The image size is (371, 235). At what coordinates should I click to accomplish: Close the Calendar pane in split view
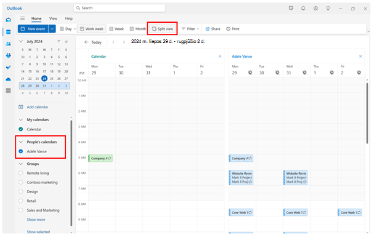tap(220, 57)
